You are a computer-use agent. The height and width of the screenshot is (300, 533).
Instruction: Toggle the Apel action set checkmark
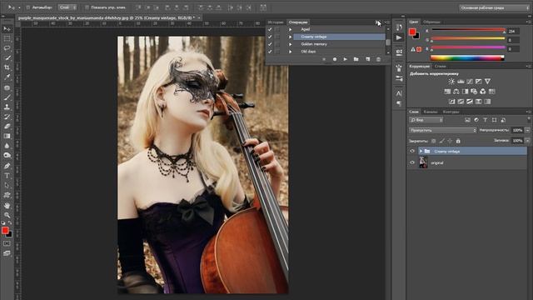[270, 29]
